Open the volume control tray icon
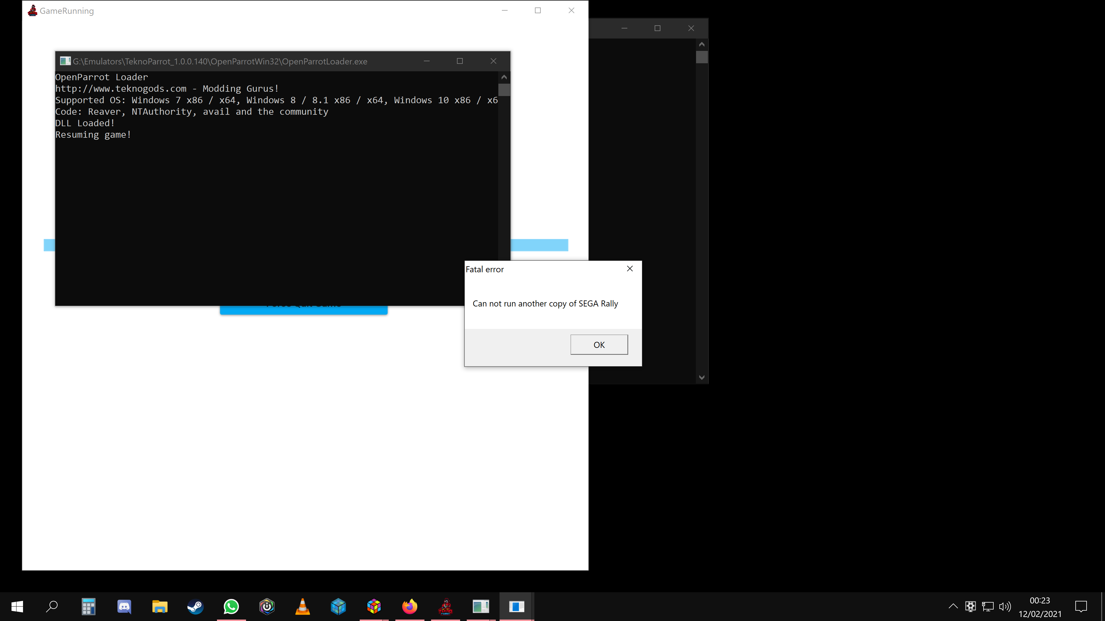Screen dimensions: 1105x621 (1005, 606)
